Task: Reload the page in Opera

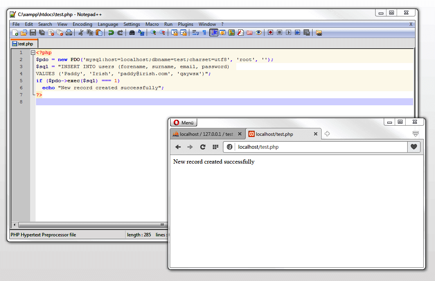Action: pyautogui.click(x=202, y=147)
